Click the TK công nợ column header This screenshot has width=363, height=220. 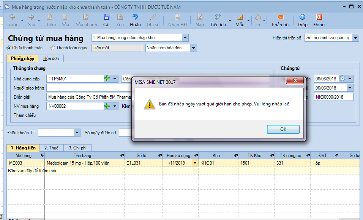(292, 156)
